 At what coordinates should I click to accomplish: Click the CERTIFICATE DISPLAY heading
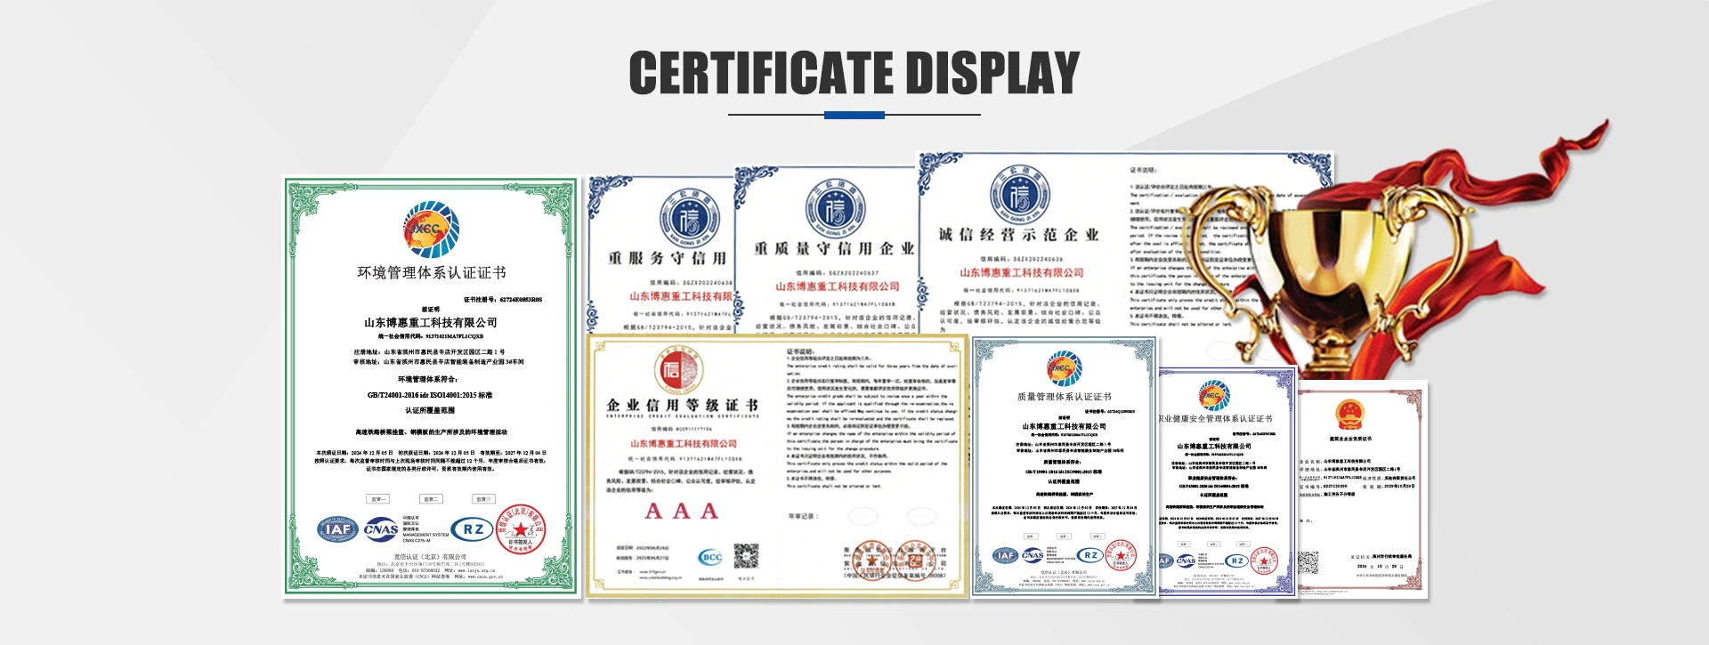(x=854, y=72)
